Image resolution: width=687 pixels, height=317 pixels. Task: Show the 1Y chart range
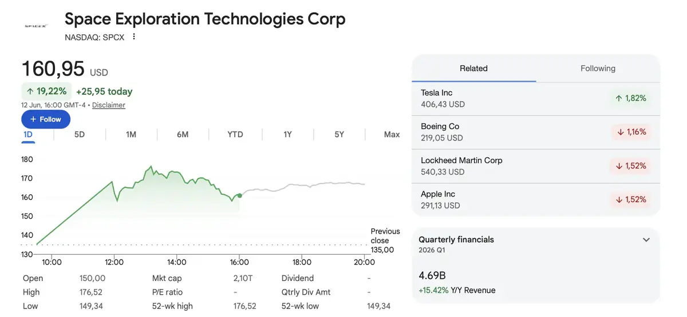(287, 135)
